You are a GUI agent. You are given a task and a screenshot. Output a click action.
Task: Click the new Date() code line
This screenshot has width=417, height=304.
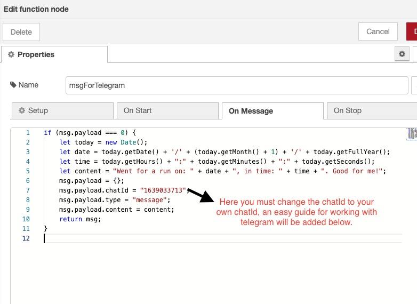(103, 142)
